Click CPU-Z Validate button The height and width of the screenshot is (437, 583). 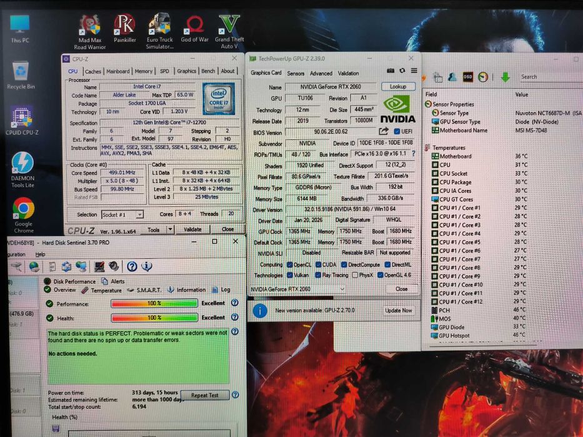pyautogui.click(x=192, y=229)
